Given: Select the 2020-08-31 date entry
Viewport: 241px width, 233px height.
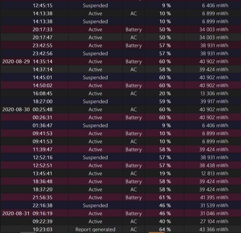Looking at the screenshot, I should tap(16, 214).
